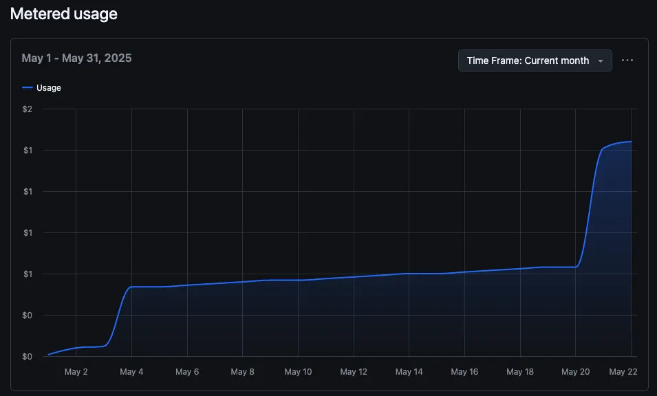The height and width of the screenshot is (396, 657).
Task: Click the May 18 x-axis label
Action: pos(520,372)
